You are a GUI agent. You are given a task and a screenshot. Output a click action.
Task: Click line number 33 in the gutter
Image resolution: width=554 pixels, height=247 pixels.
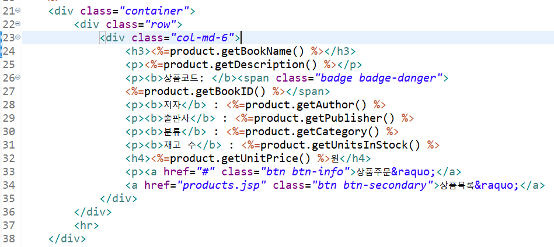coord(9,172)
